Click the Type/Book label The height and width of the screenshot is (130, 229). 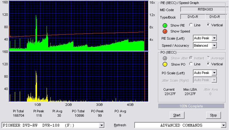[168, 17]
